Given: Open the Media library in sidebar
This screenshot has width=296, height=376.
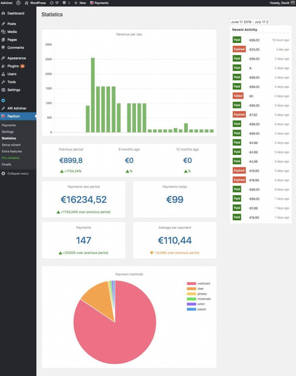Looking at the screenshot, I should pyautogui.click(x=12, y=32).
